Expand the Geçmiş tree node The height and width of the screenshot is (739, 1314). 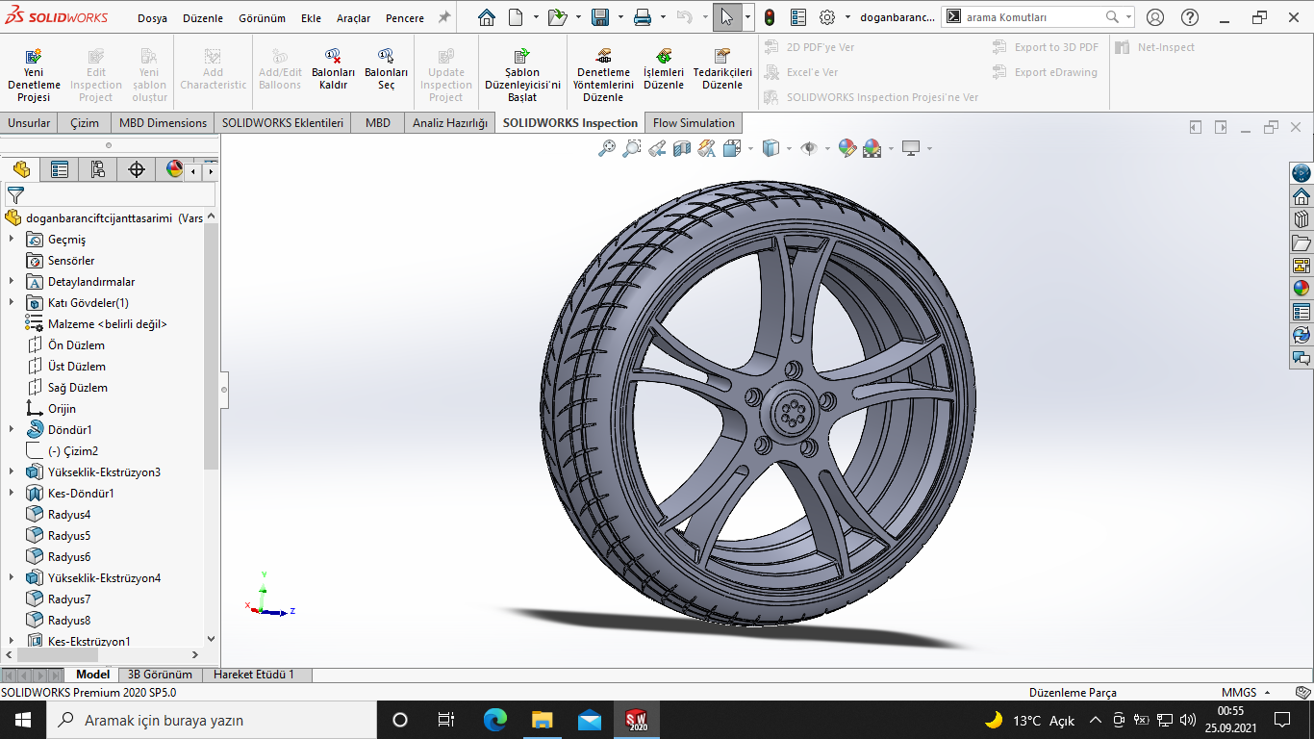coord(12,240)
